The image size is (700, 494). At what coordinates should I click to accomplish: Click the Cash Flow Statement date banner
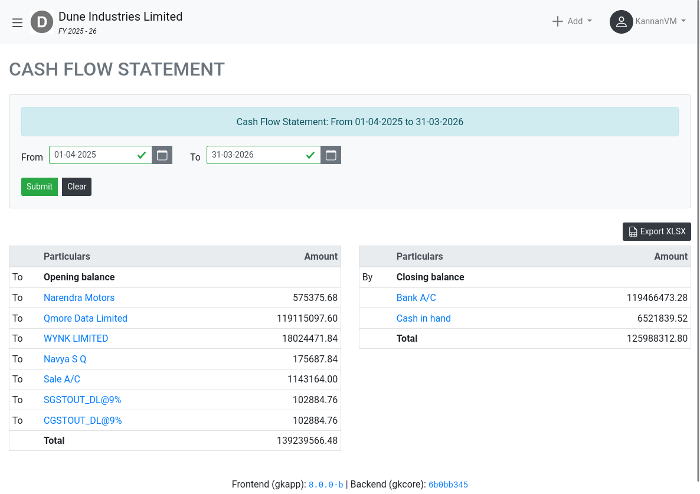(x=350, y=122)
